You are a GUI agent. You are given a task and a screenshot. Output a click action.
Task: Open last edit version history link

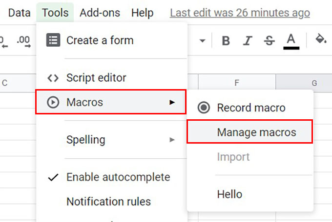[x=240, y=13]
